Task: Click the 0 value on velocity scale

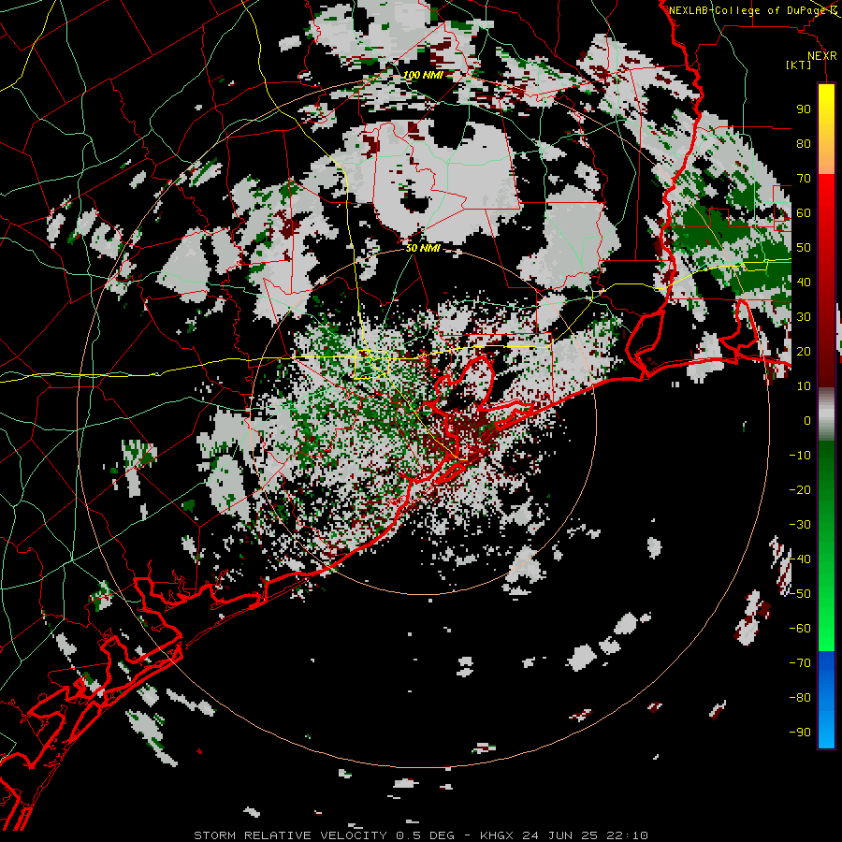Action: click(x=807, y=420)
